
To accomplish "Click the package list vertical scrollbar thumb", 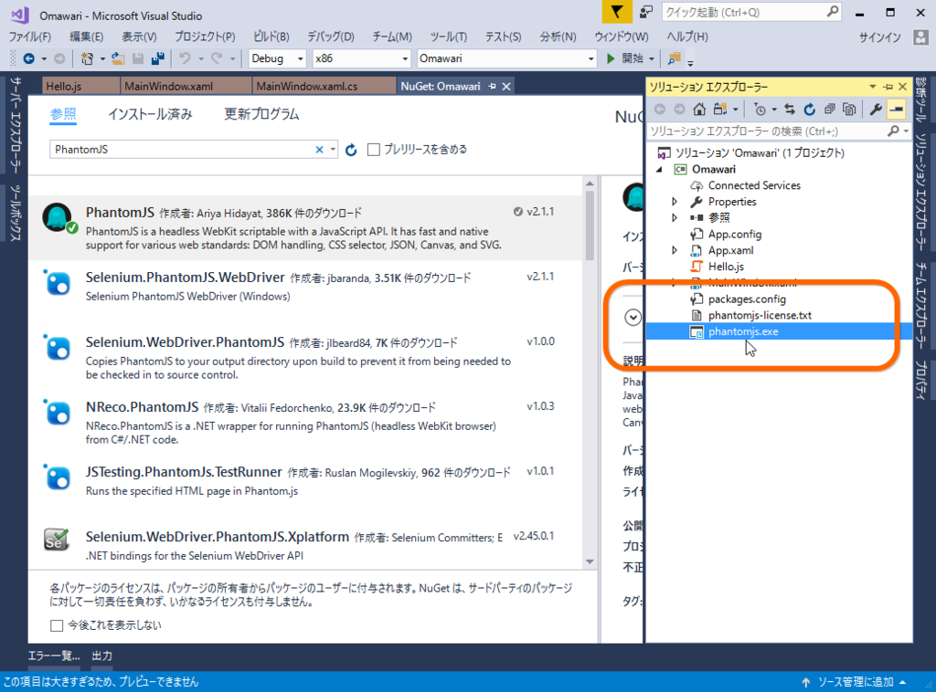I will click(590, 225).
